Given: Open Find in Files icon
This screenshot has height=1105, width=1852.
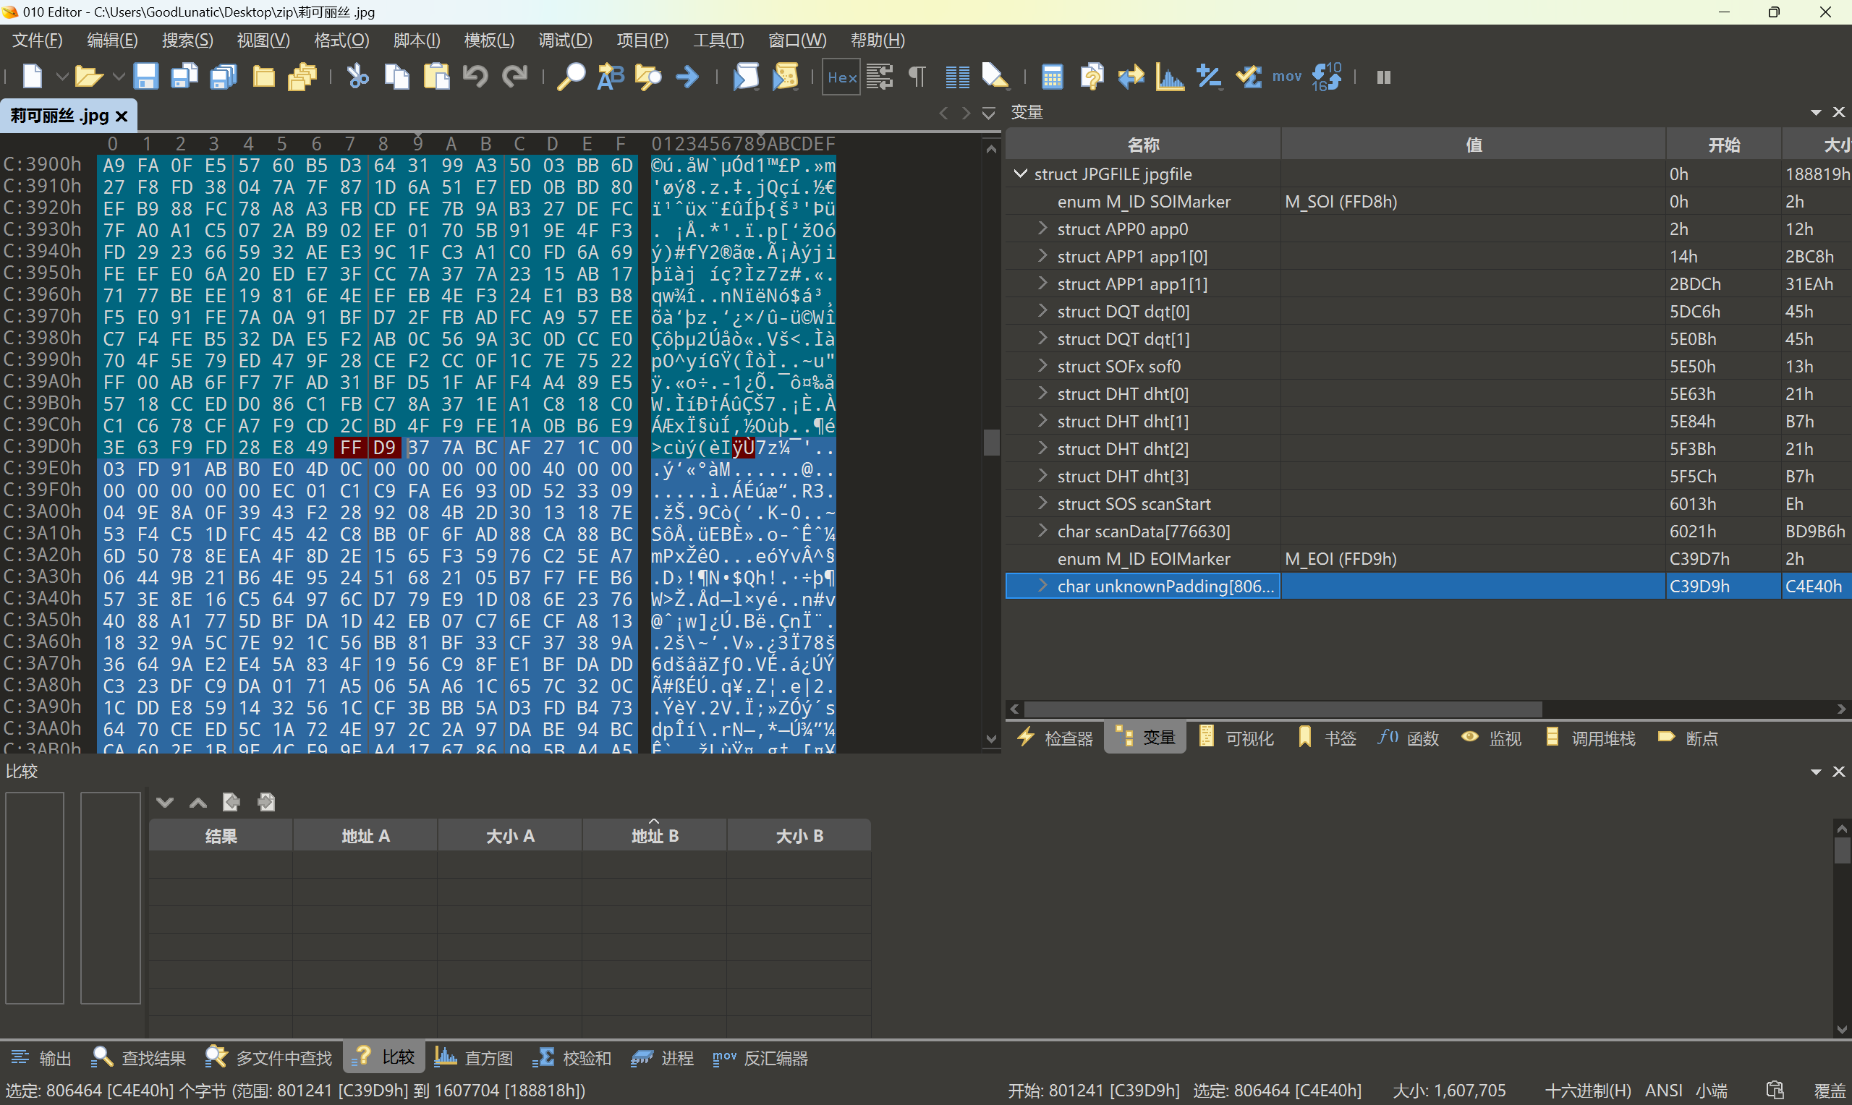Looking at the screenshot, I should point(648,76).
